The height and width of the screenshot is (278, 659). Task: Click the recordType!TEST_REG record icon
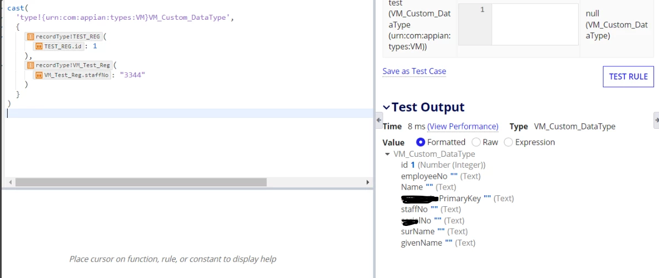(x=30, y=36)
